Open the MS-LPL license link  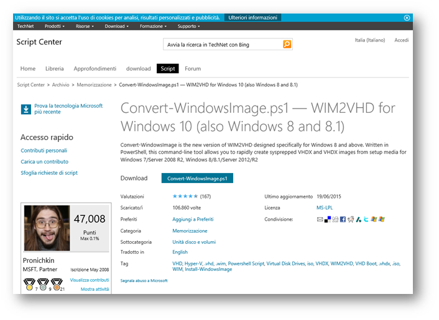(325, 208)
